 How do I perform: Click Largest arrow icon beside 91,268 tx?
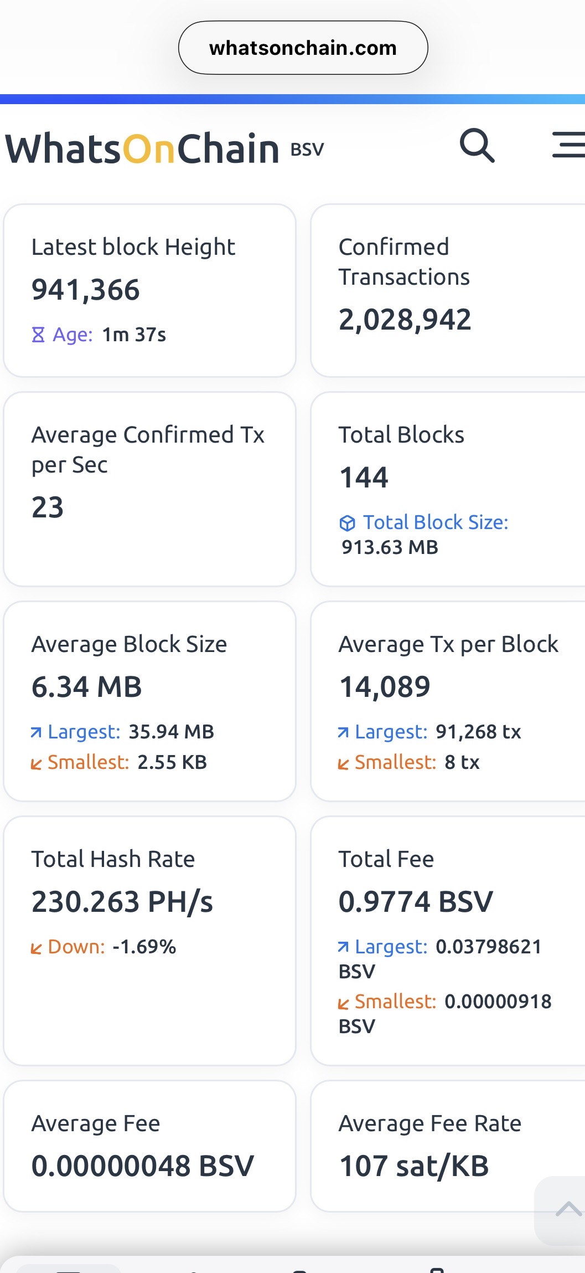click(344, 733)
